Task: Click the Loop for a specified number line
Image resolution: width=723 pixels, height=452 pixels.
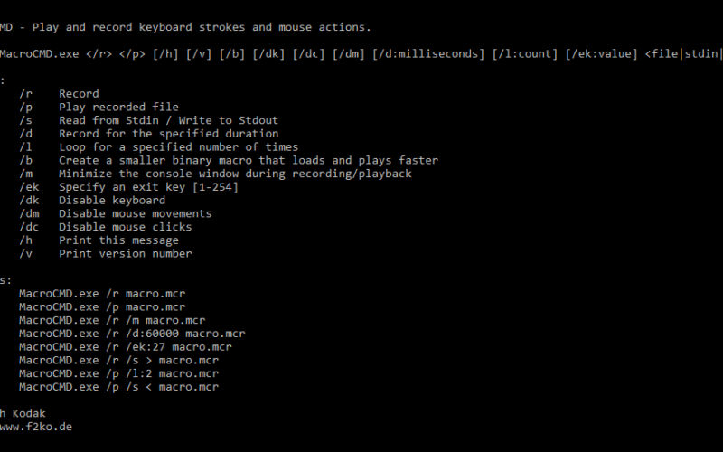Action: click(x=159, y=147)
